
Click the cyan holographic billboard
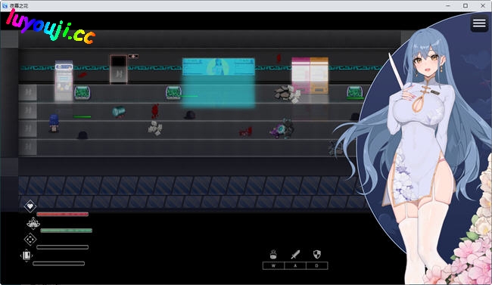coord(219,67)
